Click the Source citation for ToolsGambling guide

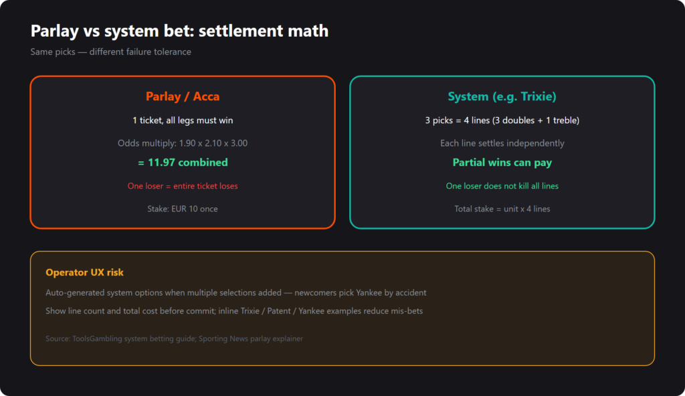pos(175,338)
